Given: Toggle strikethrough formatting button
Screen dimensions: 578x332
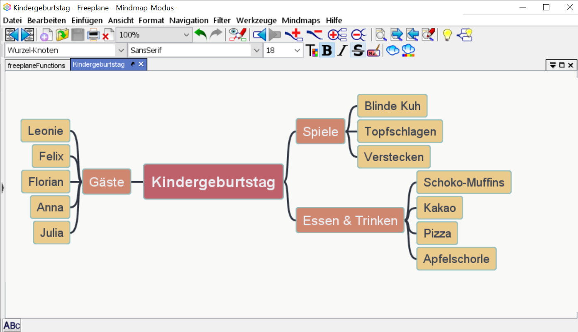Looking at the screenshot, I should click(x=358, y=51).
